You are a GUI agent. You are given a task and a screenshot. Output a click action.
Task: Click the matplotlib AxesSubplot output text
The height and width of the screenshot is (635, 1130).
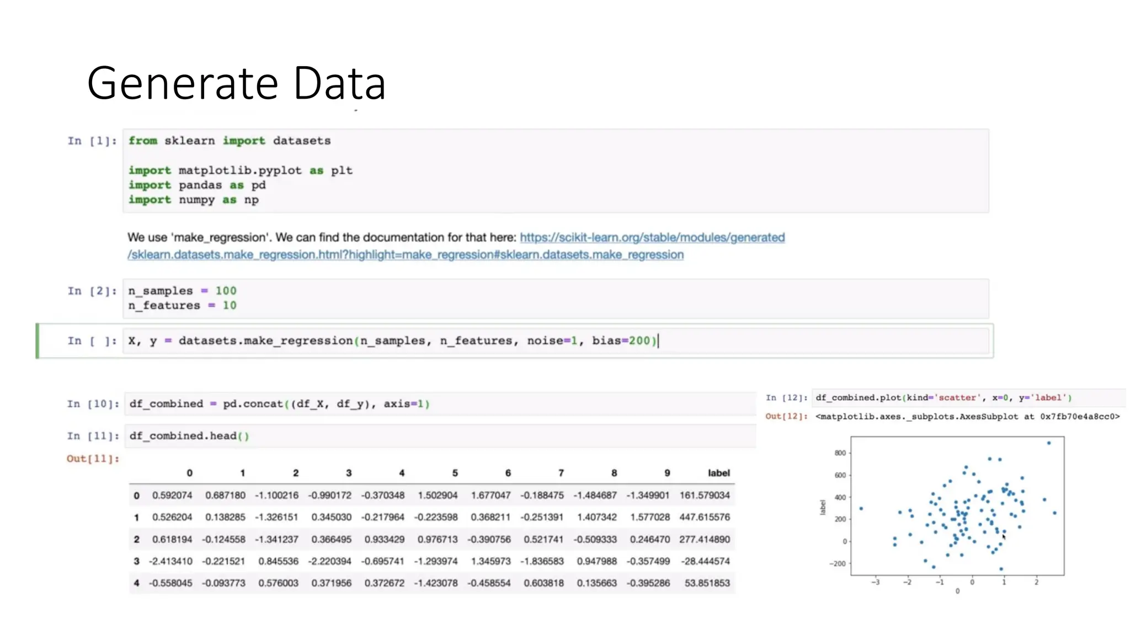968,417
